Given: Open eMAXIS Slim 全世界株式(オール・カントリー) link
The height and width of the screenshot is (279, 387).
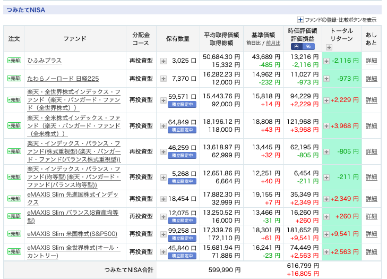Looking at the screenshot, I should 74,251.
